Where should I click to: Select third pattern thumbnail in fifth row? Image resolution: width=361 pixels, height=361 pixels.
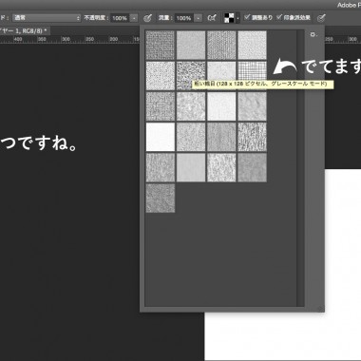click(x=221, y=167)
